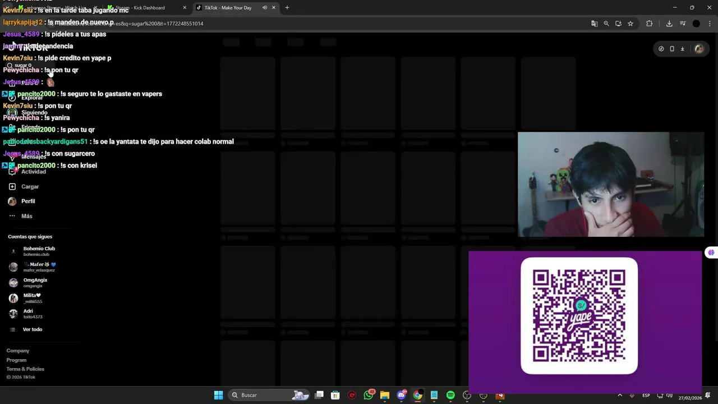The image size is (718, 404).
Task: Open a new browser tab with plus button
Action: pos(287,8)
